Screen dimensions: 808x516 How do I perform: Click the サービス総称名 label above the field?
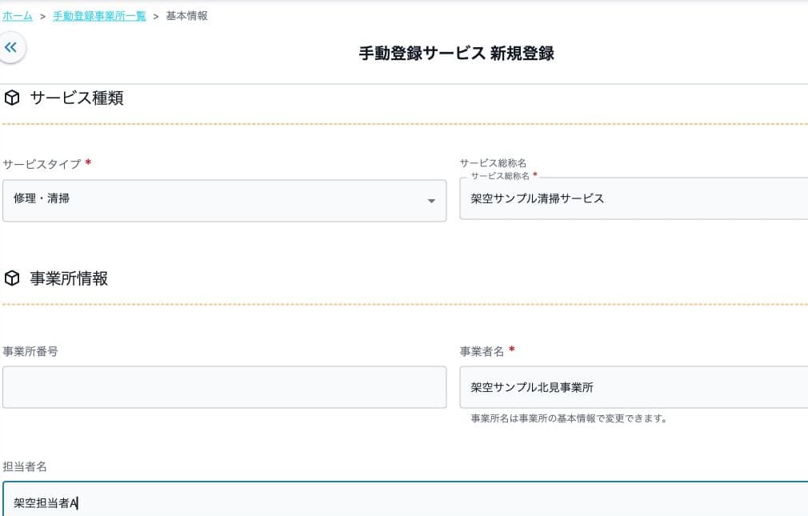tap(493, 163)
